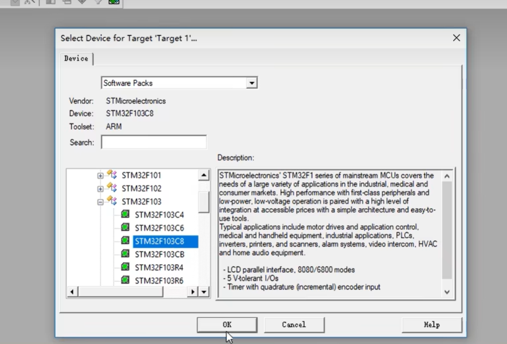Select STM32F103R6 in the device list
Viewport: 507px width, 344px height.
159,280
